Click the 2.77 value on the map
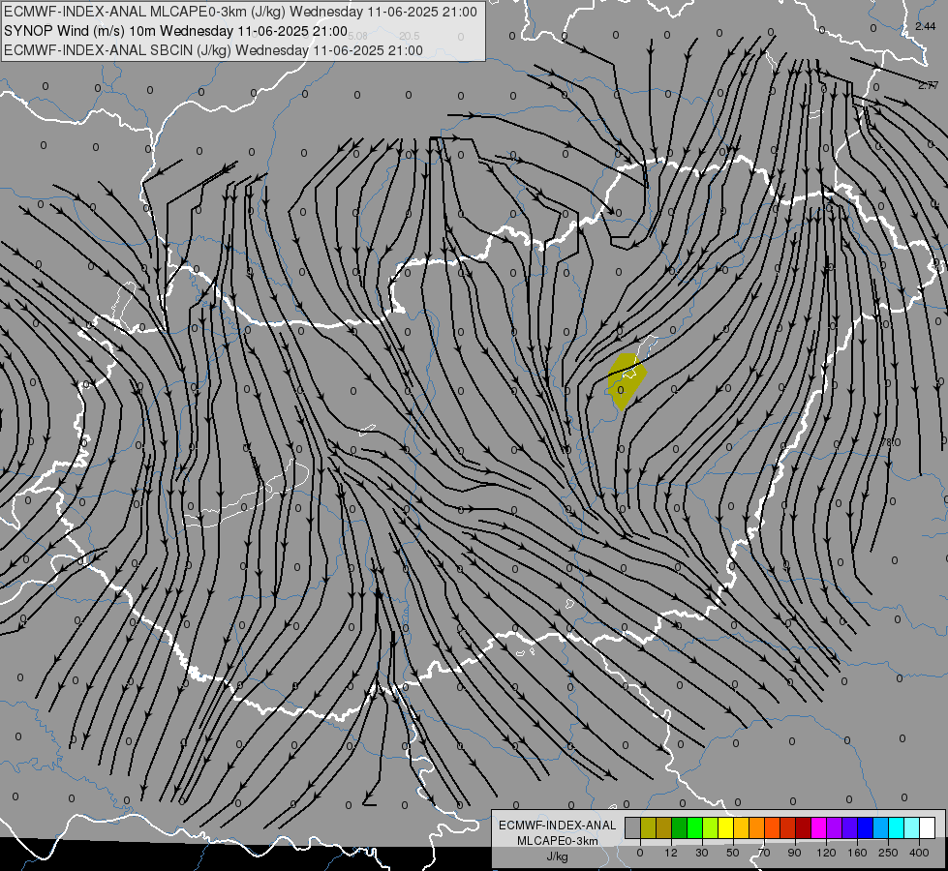948x871 pixels. (x=928, y=85)
